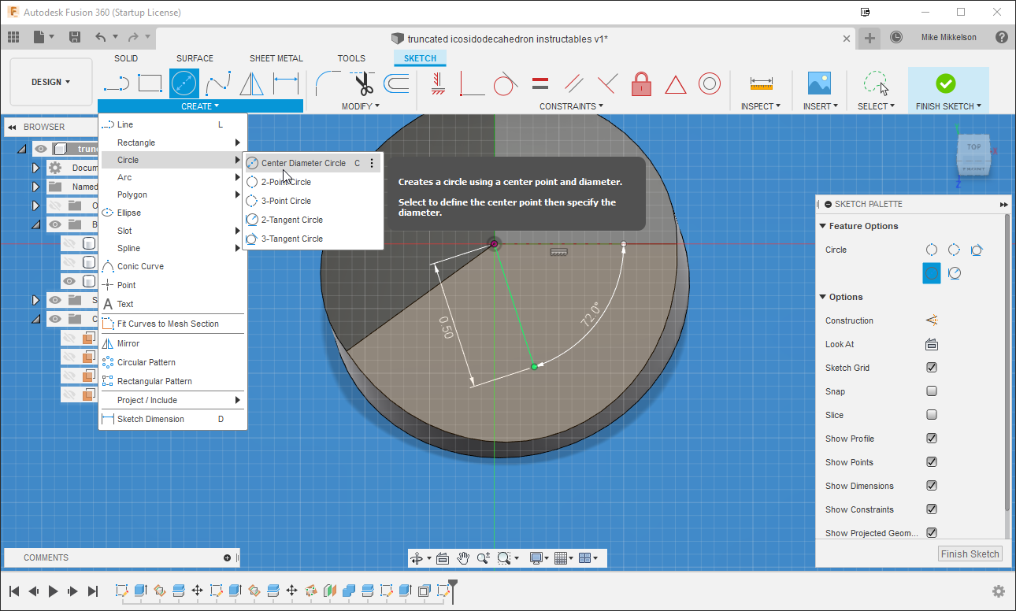Screen dimensions: 1016x611
Task: Select the Orbit tool
Action: coord(417,557)
